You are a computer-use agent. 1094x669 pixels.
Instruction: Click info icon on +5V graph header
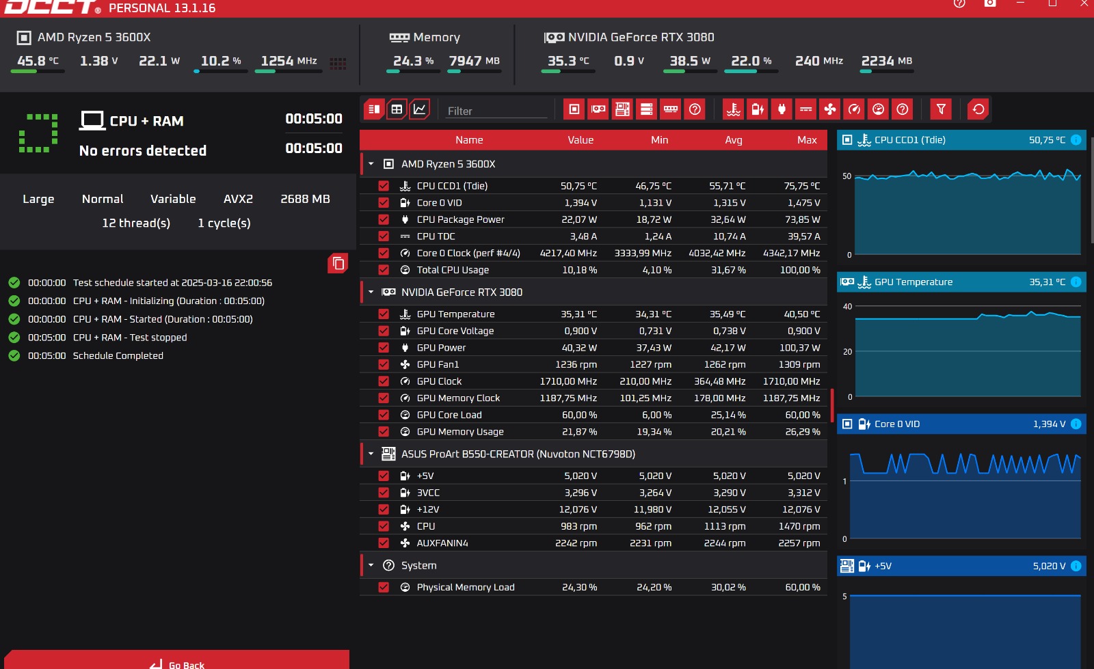click(1076, 566)
